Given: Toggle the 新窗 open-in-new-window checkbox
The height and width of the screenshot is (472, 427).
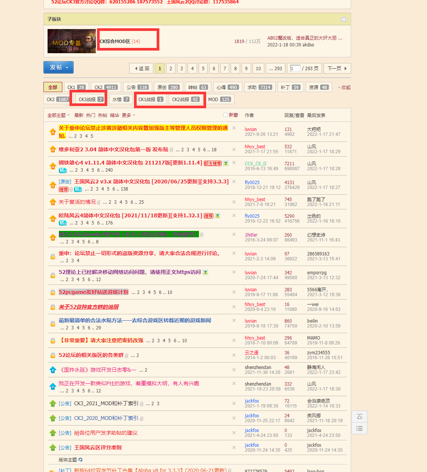Looking at the screenshot, I should 225,115.
